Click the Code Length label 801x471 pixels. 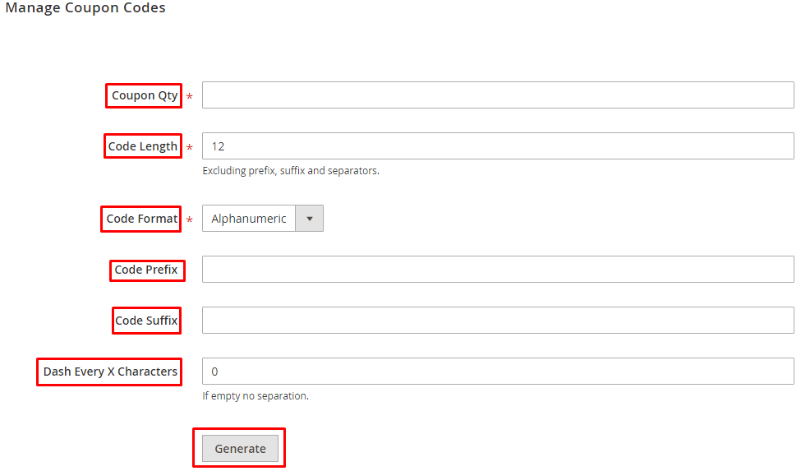[143, 146]
